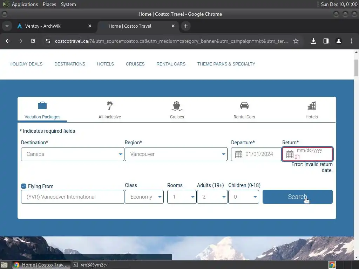This screenshot has height=269, width=359.
Task: Open the Children (0-18) dropdown
Action: click(x=244, y=197)
